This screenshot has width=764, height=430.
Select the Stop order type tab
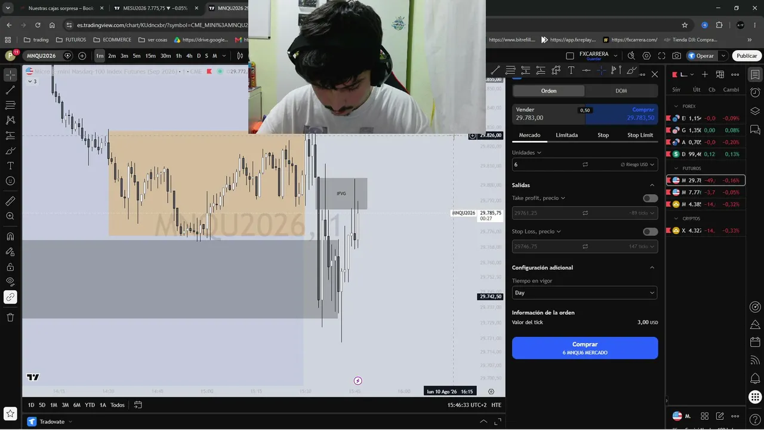pos(603,135)
